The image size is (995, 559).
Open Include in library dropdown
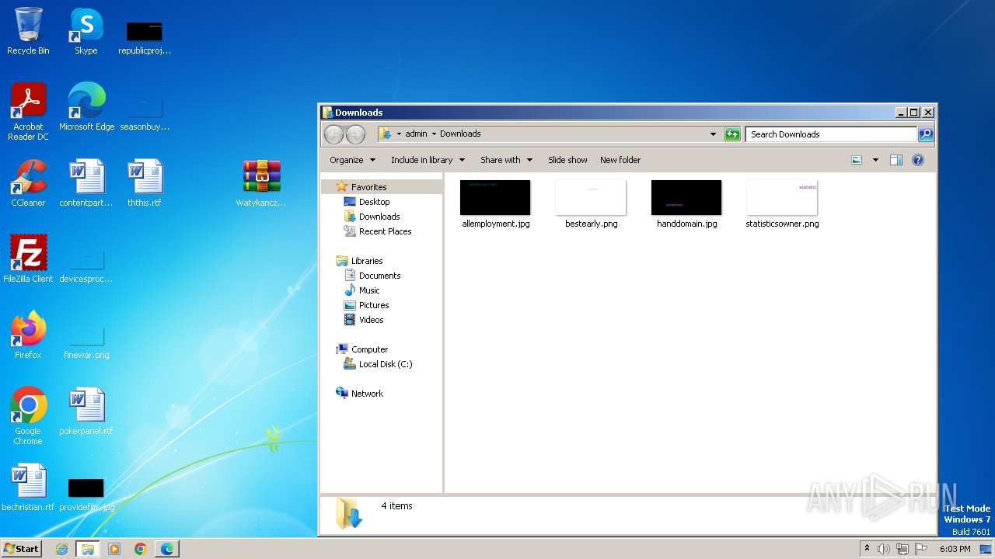coord(428,160)
